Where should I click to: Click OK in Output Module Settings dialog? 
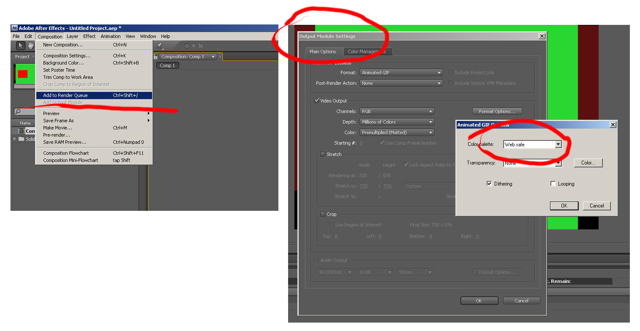479,301
